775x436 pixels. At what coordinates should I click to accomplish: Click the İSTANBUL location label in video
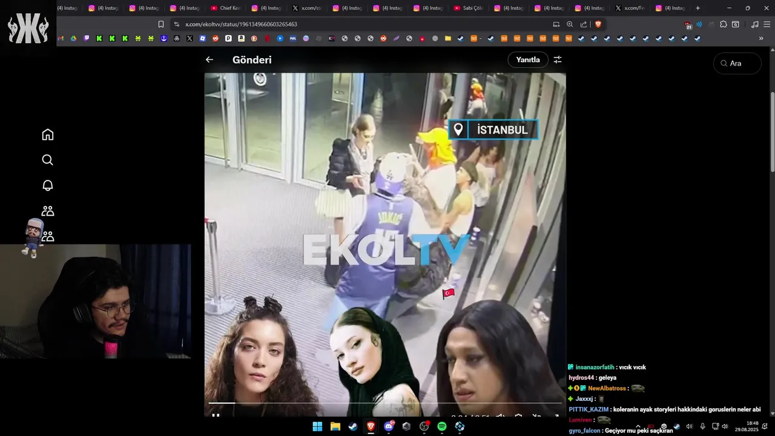click(493, 130)
